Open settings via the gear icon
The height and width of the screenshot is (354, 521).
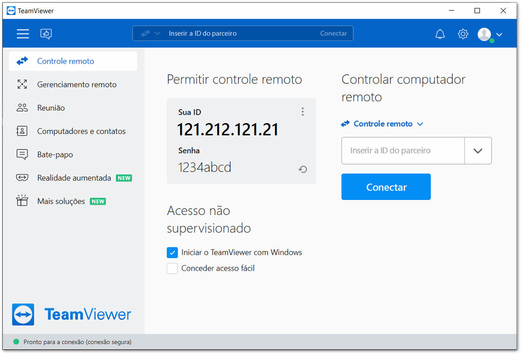[463, 34]
